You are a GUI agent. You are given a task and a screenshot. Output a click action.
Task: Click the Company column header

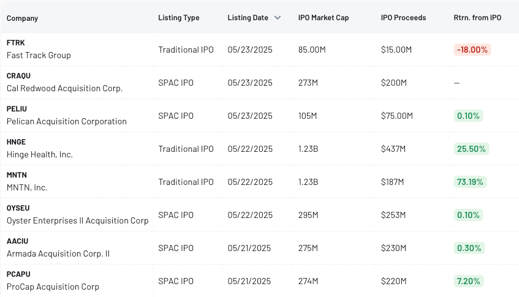tap(22, 18)
